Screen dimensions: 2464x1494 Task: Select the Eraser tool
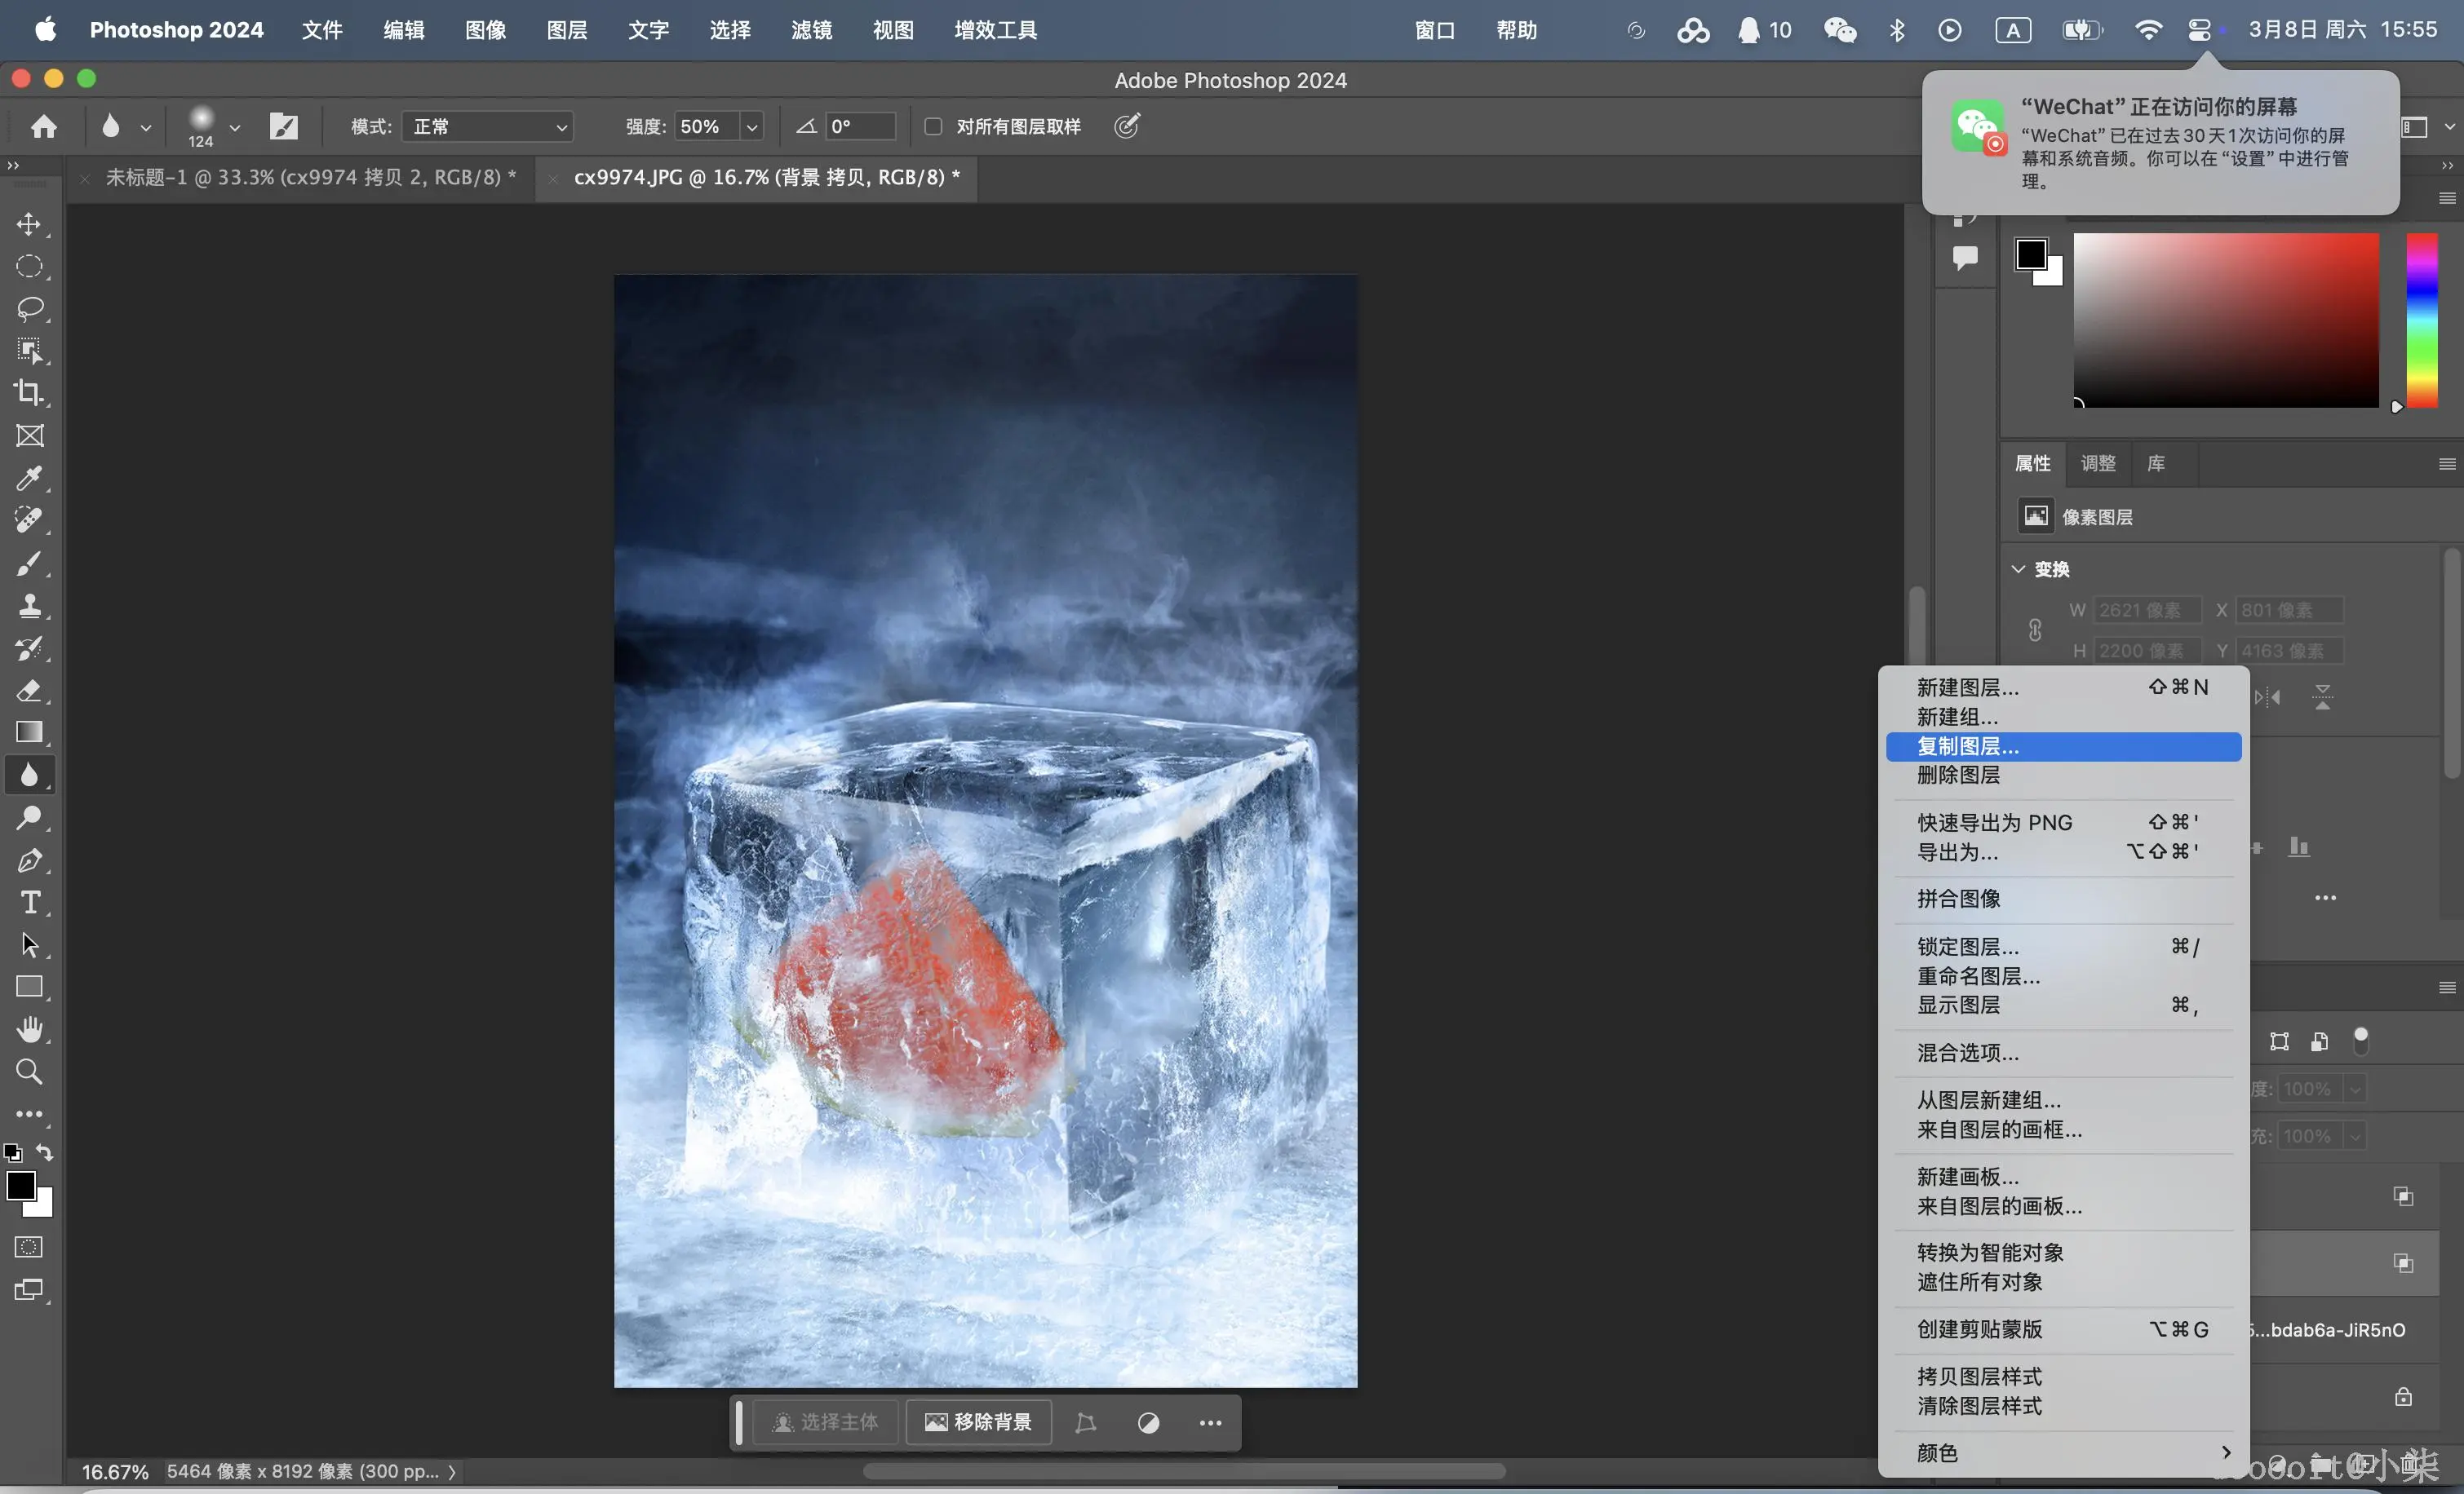(x=29, y=691)
